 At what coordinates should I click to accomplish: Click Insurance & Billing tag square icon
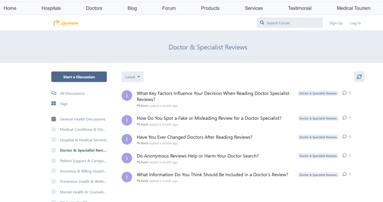54,171
